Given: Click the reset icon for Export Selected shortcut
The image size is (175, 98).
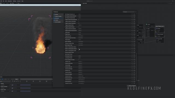Looking at the screenshot, I should click(x=133, y=41).
